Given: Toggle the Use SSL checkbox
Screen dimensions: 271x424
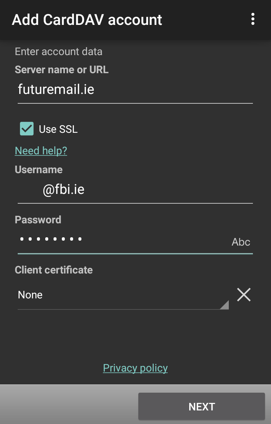Looking at the screenshot, I should click(27, 129).
